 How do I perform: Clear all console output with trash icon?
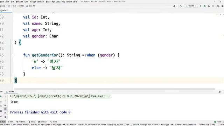click(x=5, y=117)
